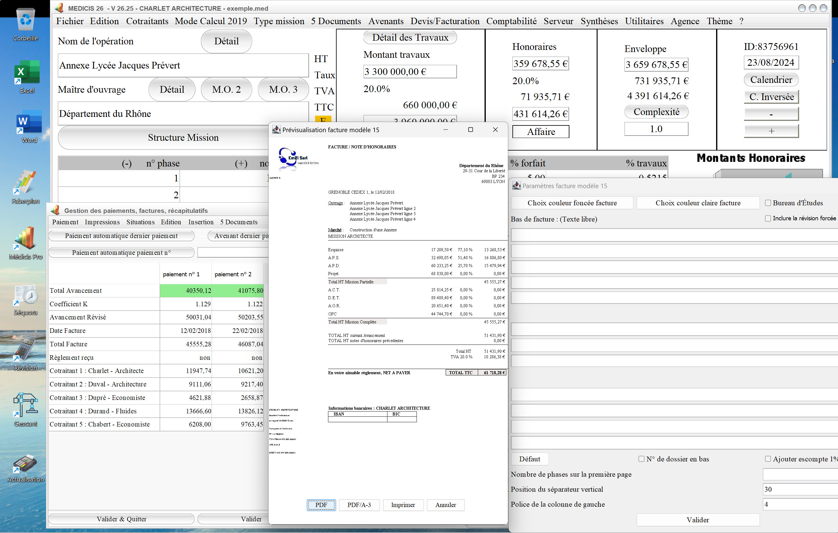Click PDF button in invoice preview
838x533 pixels.
click(x=321, y=505)
